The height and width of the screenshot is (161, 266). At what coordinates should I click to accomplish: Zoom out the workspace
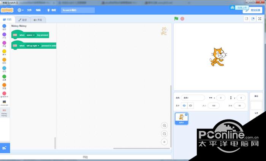pyautogui.click(x=164, y=134)
